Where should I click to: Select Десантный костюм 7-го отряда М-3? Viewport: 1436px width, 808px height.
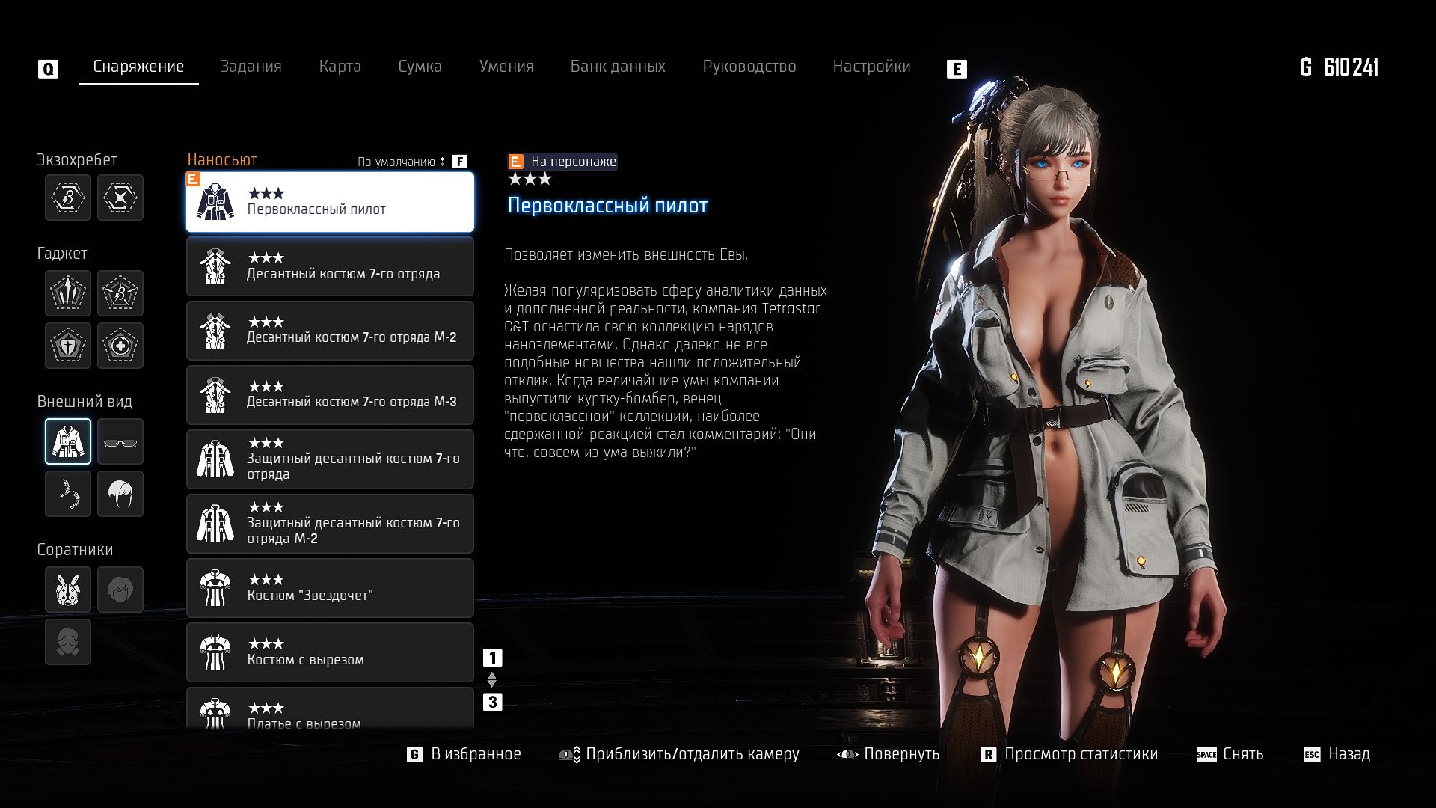click(330, 395)
